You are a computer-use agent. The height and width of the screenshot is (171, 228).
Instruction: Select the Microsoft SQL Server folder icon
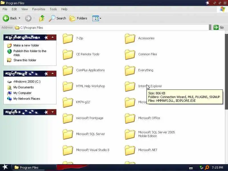coord(68,134)
